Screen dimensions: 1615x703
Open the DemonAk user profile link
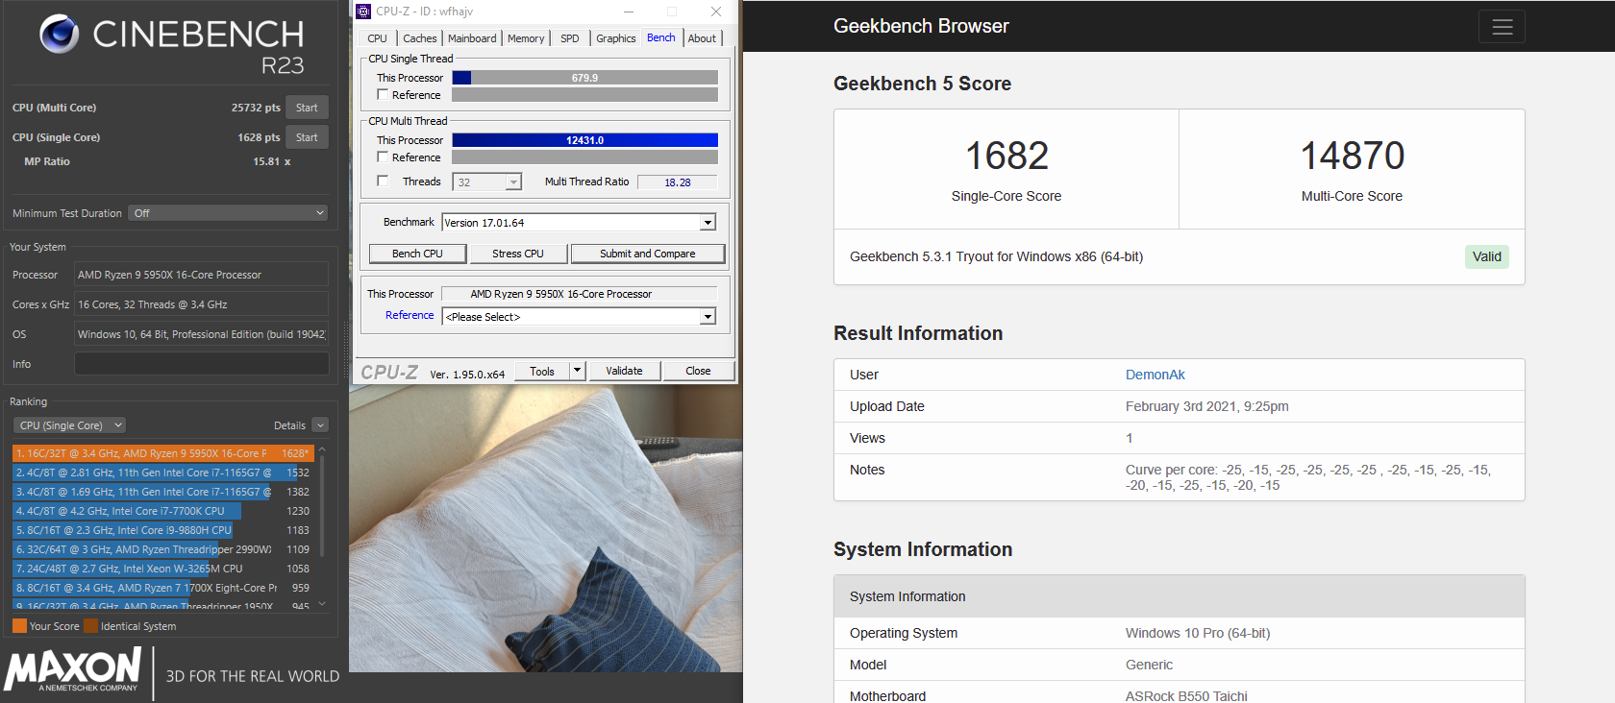click(1155, 375)
